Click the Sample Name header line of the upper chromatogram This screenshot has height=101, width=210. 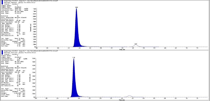coord(31,1)
